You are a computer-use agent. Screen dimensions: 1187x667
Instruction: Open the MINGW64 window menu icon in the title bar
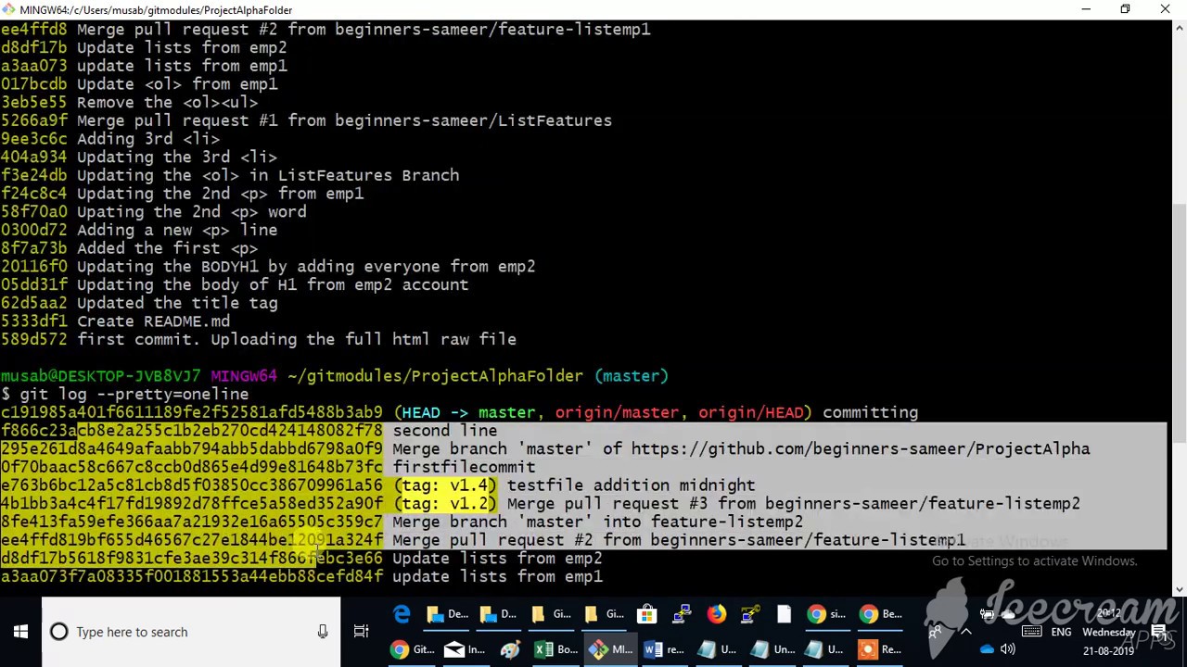point(8,9)
